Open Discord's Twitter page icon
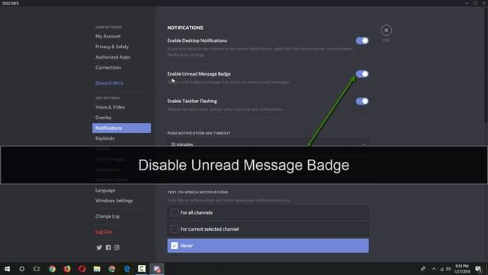This screenshot has width=488, height=275. [99, 247]
